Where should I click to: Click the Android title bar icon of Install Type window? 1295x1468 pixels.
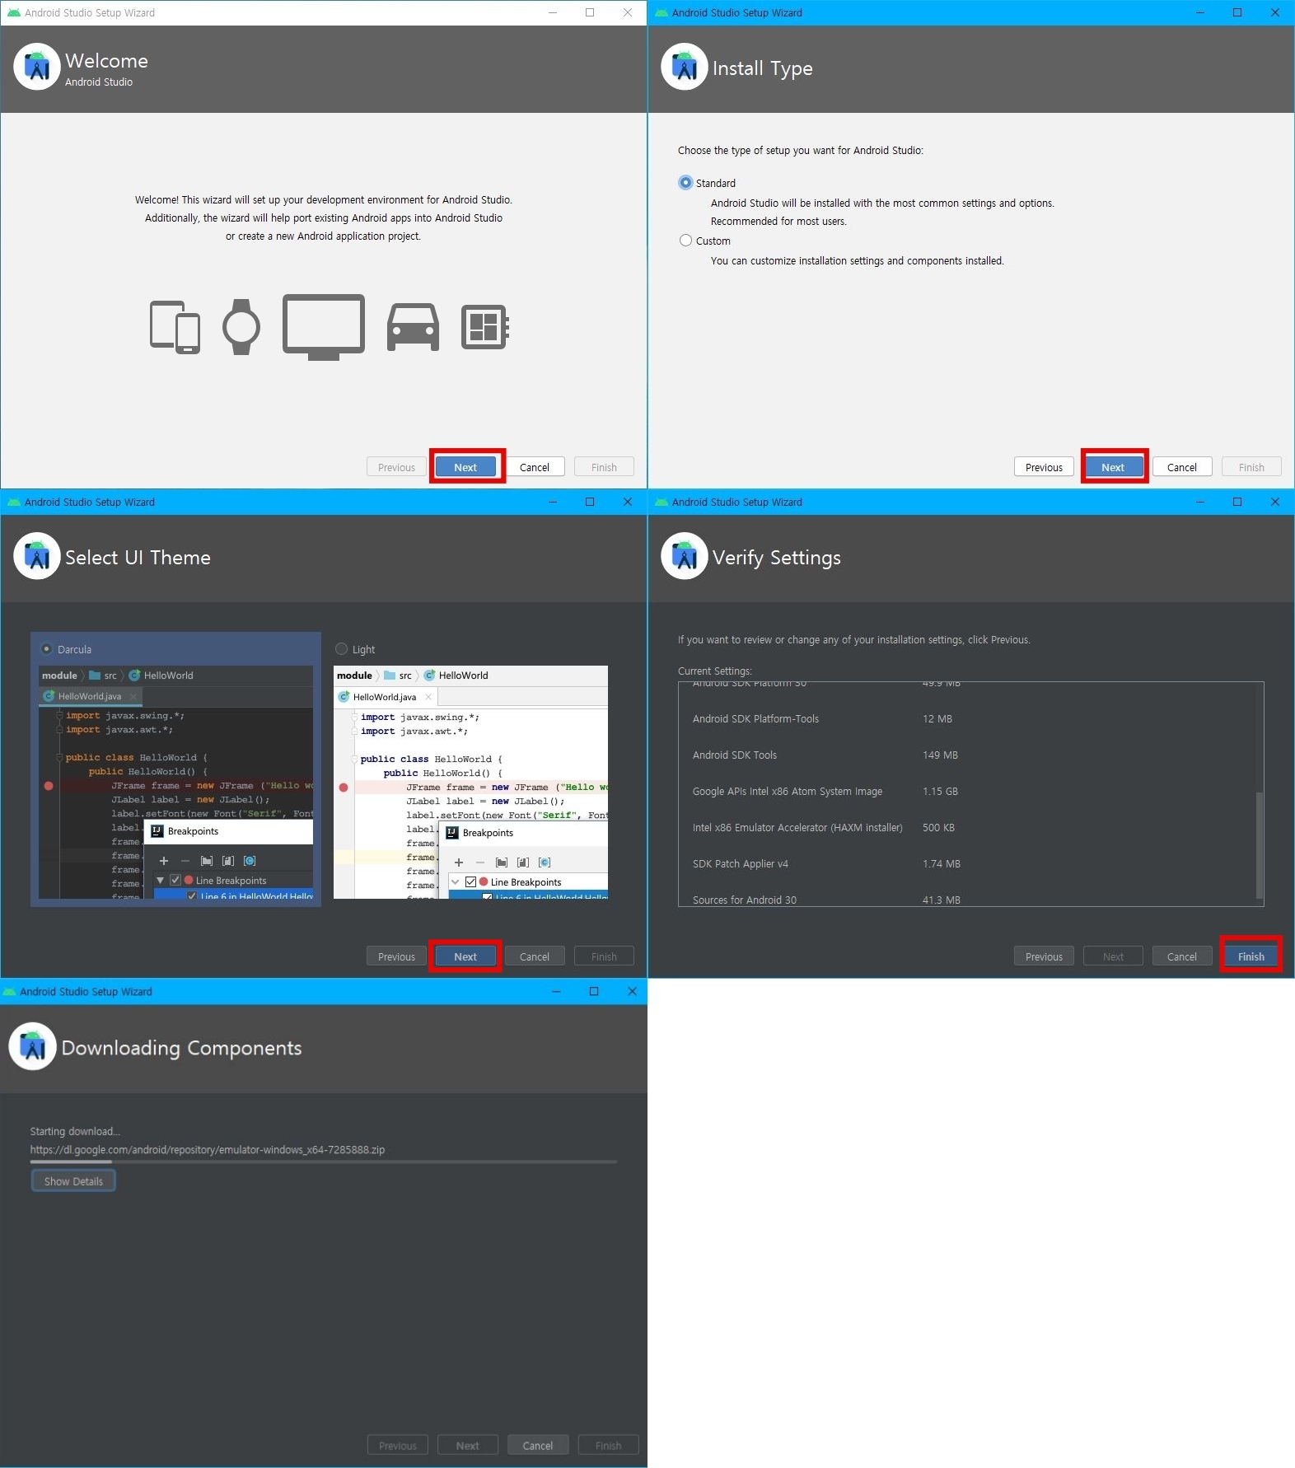click(661, 13)
